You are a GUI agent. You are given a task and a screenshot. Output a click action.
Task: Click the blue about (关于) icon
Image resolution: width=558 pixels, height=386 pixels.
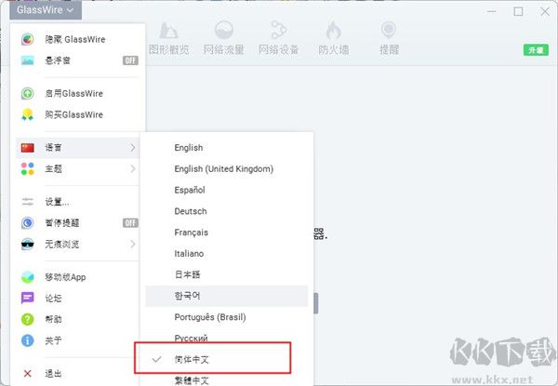[x=27, y=340]
